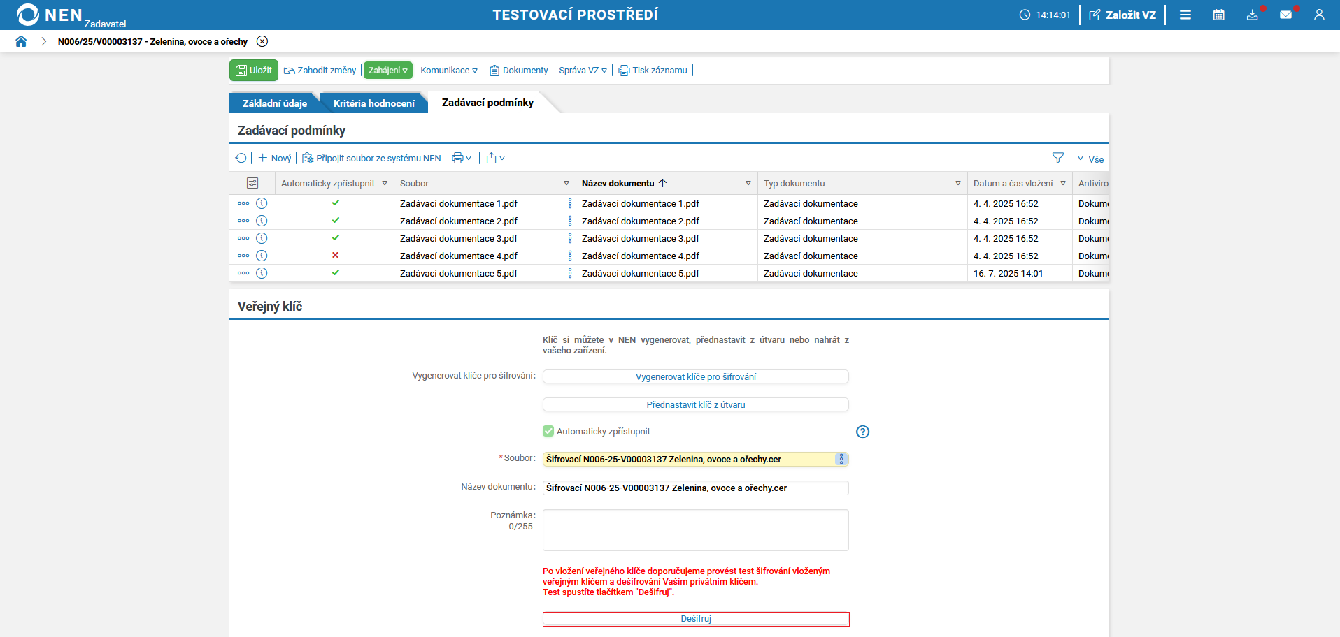Viewport: 1340px width, 637px height.
Task: Click green checkmark in Zadávací dokumentace 3.pdf row
Action: pos(336,237)
